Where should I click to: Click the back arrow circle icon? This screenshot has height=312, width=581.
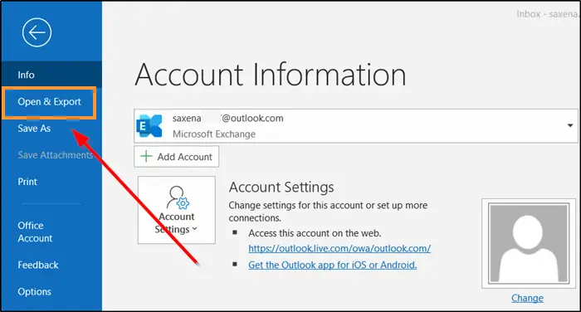[37, 32]
